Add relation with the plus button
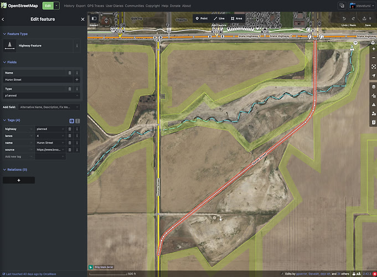Viewport: 377px width, 277px height. coord(19,180)
